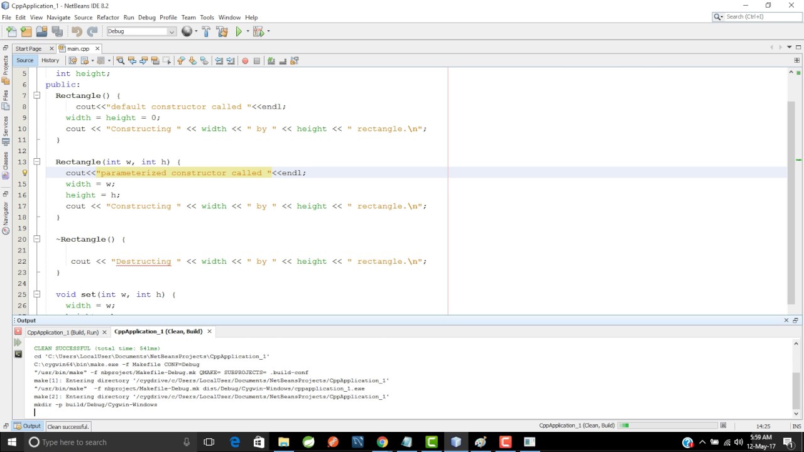This screenshot has height=452, width=804.
Task: Toggle Bookmark editor icon
Action: [x=204, y=61]
